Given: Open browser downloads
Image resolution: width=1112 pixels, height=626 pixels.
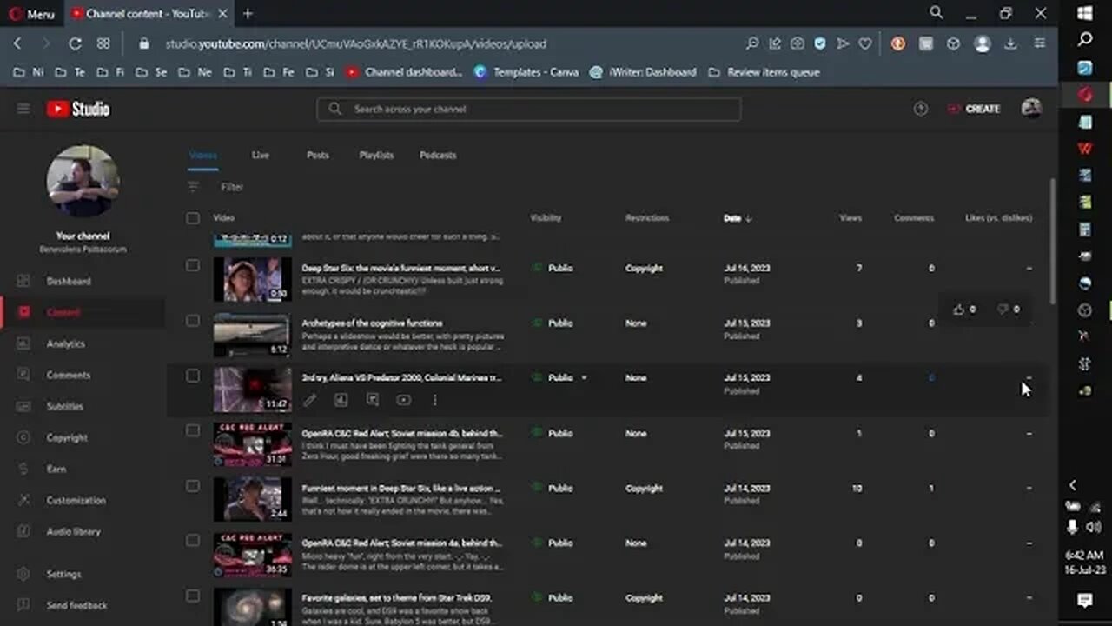Looking at the screenshot, I should [1010, 43].
